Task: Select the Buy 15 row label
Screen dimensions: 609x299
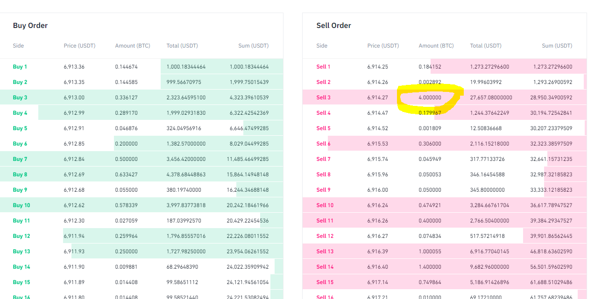Action: pos(21,282)
